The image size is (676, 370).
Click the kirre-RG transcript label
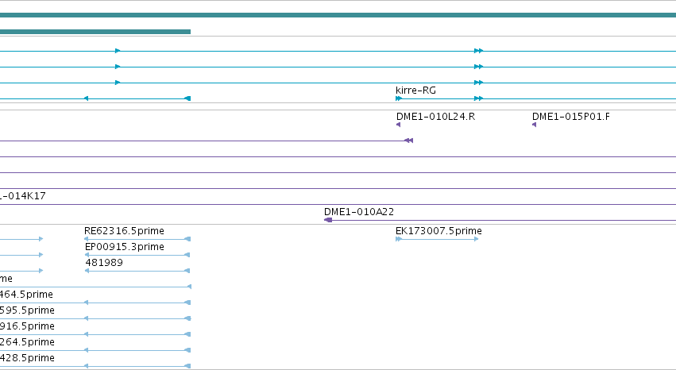[415, 91]
